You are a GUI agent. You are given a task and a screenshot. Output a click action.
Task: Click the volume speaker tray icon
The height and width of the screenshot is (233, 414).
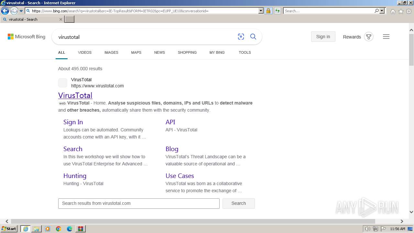click(x=367, y=229)
